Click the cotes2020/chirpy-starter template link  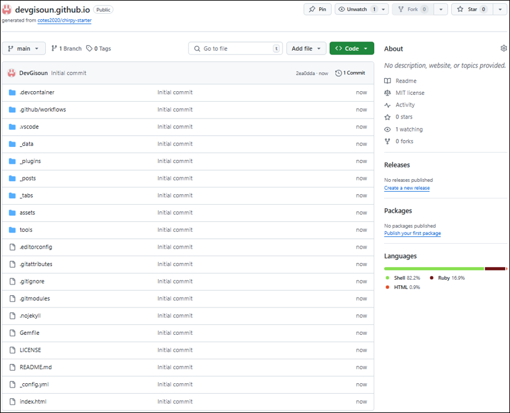coord(64,20)
